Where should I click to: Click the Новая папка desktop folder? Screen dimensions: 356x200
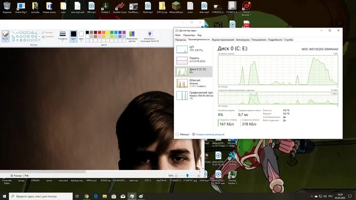coord(49,7)
